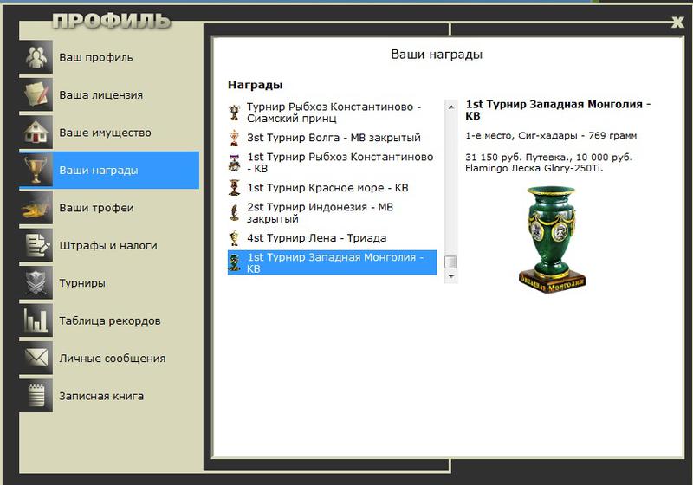
Task: Open the Турниры menu entry
Action: 109,282
